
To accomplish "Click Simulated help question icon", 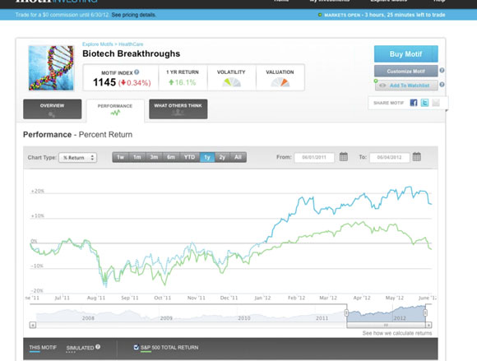I will [x=98, y=347].
